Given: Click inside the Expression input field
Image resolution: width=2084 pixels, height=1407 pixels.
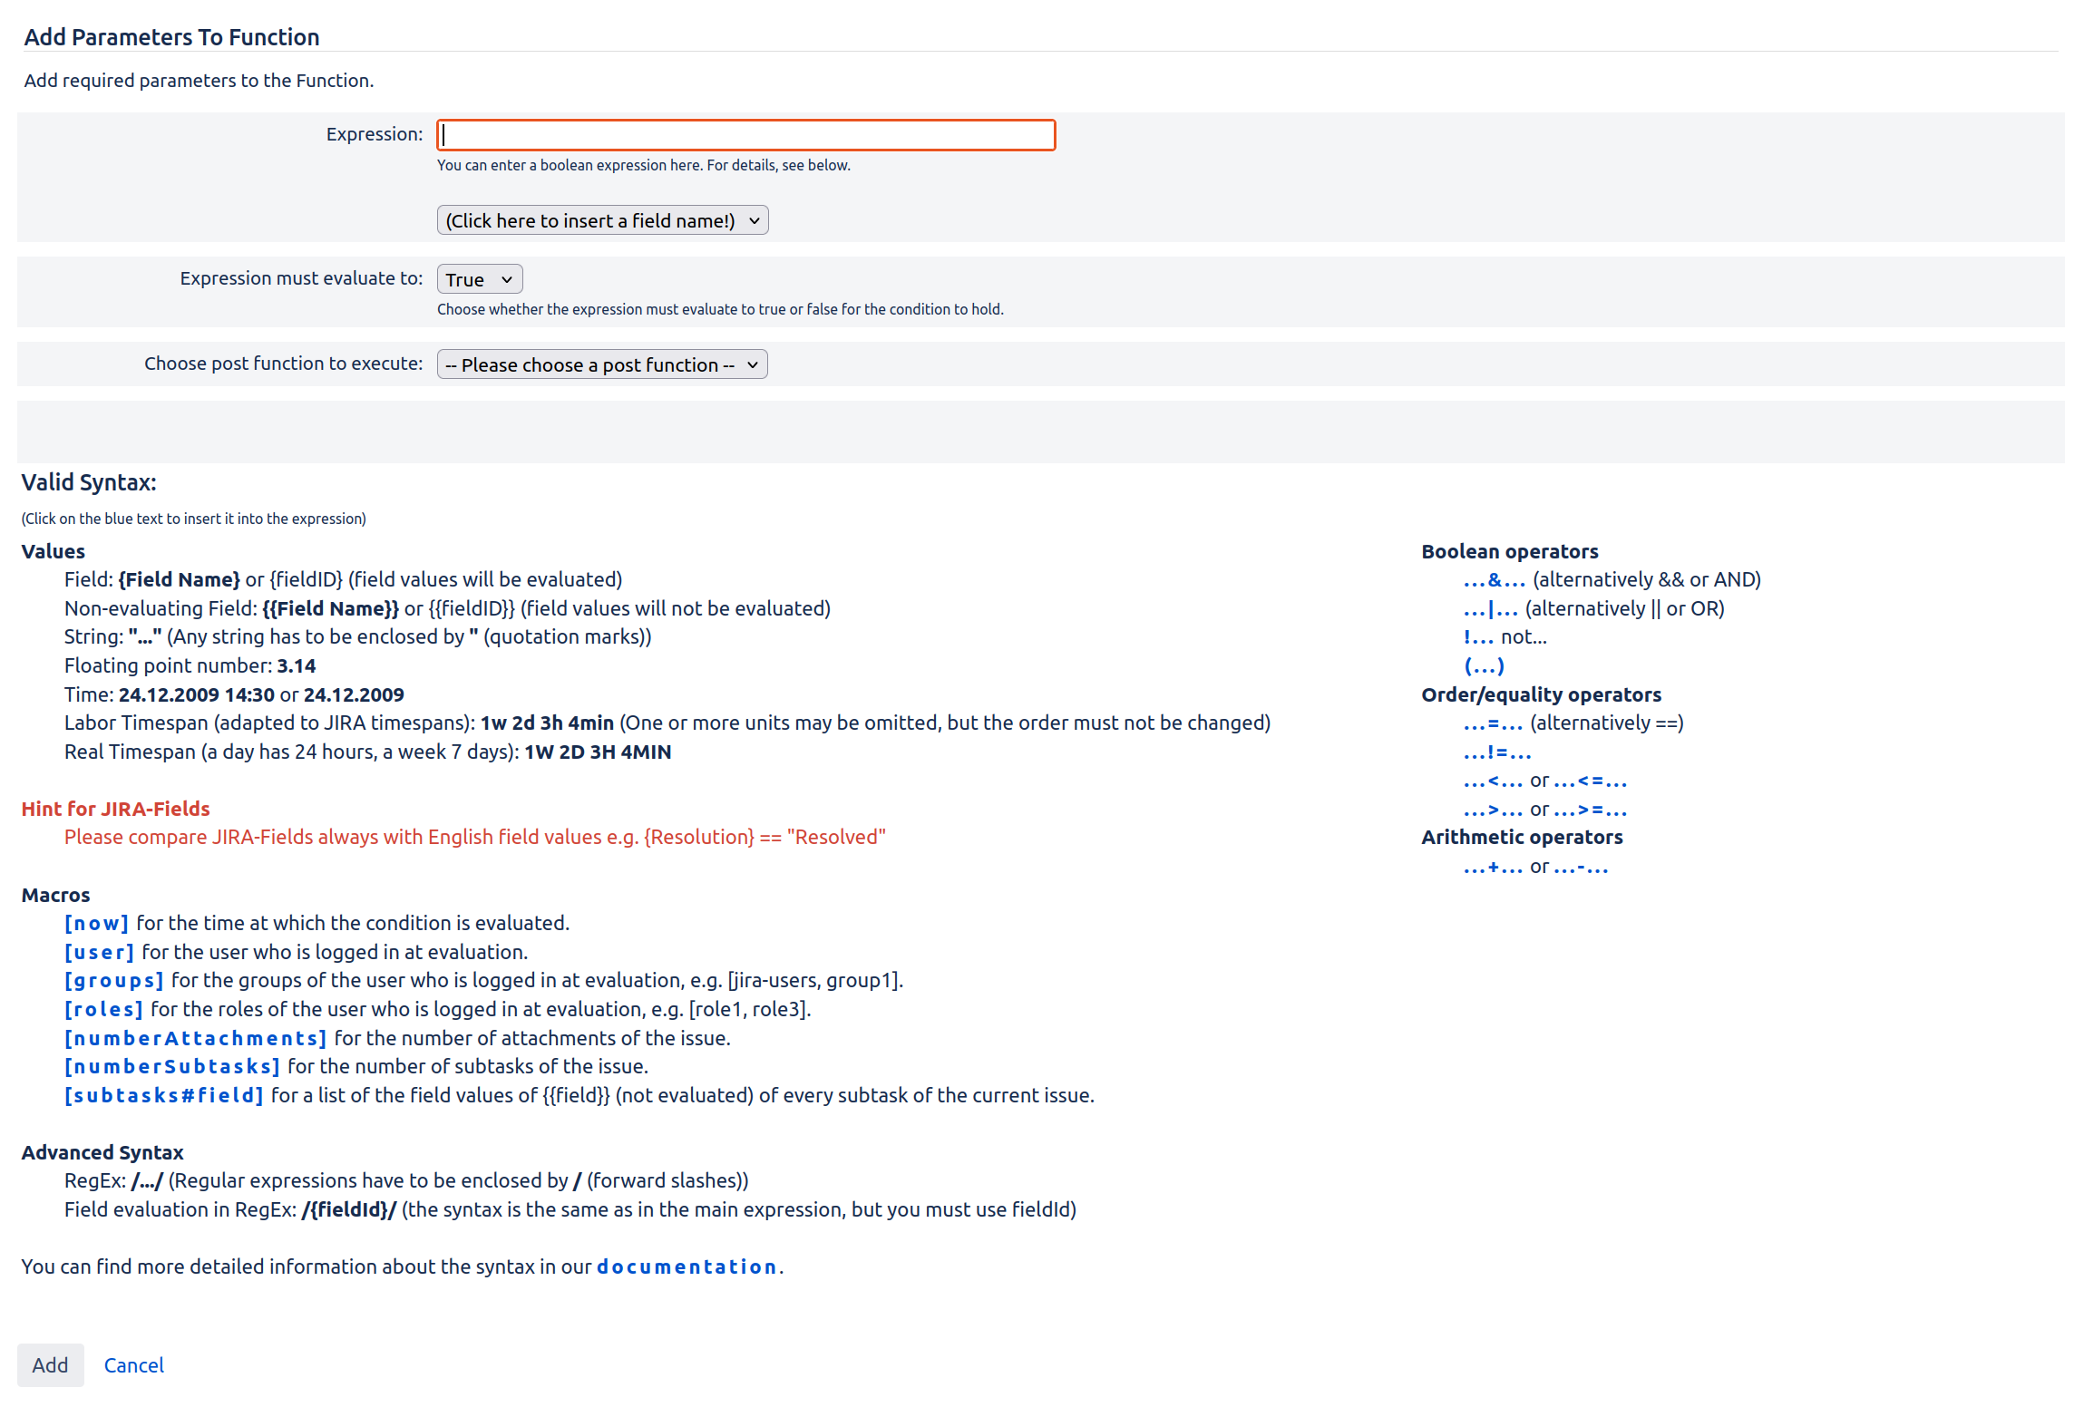Looking at the screenshot, I should 745,134.
